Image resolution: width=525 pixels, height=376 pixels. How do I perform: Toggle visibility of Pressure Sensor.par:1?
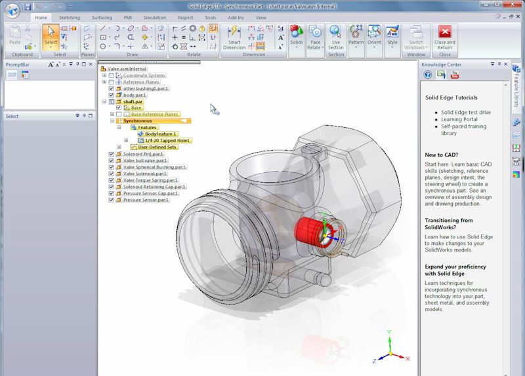point(111,200)
